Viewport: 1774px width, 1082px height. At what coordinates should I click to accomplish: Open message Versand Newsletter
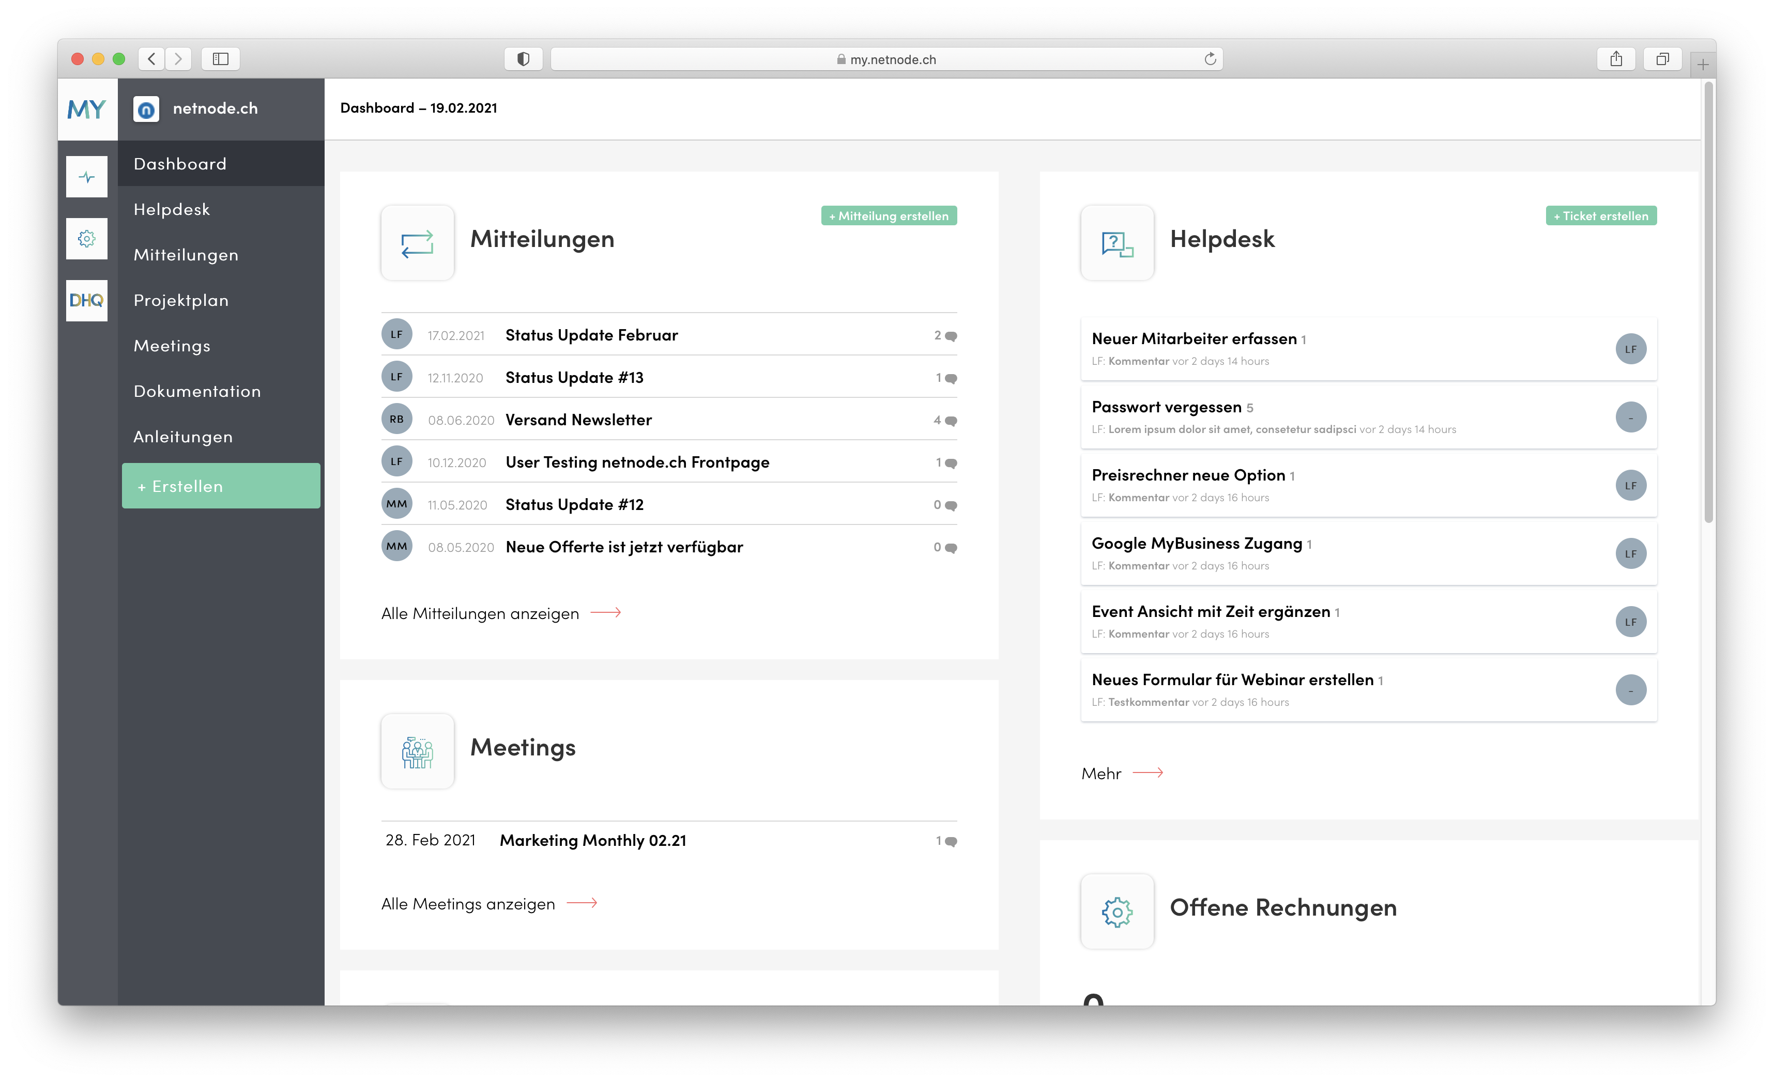579,421
